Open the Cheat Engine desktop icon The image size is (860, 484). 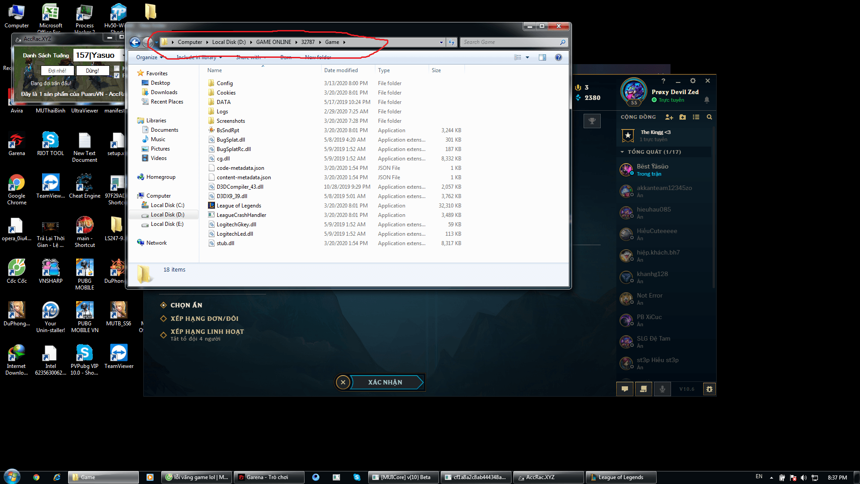85,186
